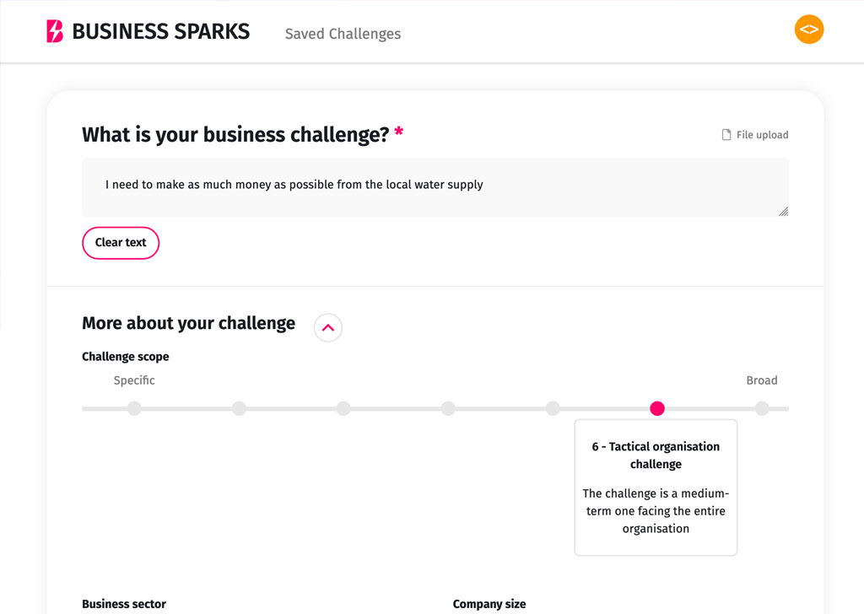The image size is (864, 614).
Task: Click the active pink sixth scope stop
Action: [656, 408]
